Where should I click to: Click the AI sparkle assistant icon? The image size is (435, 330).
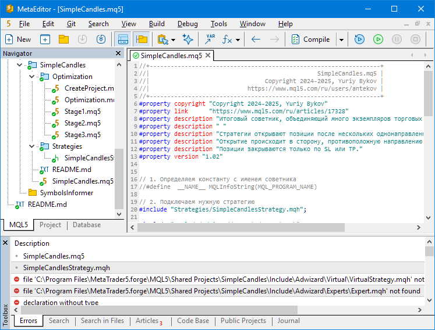[x=188, y=40]
